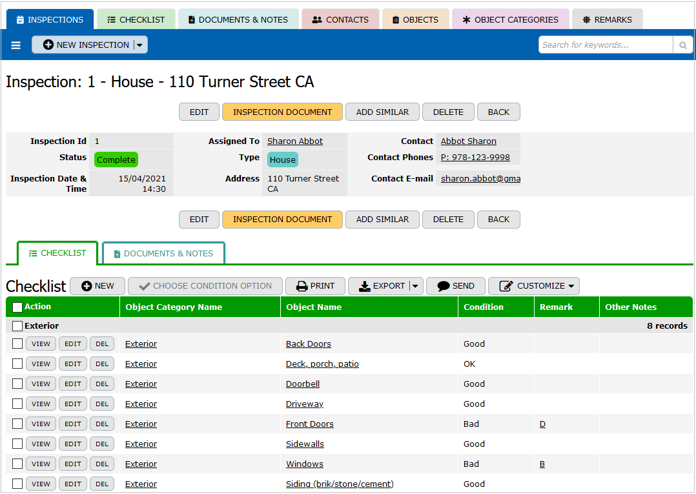This screenshot has width=696, height=494.
Task: Switch to the Object Categories tab
Action: coord(510,20)
